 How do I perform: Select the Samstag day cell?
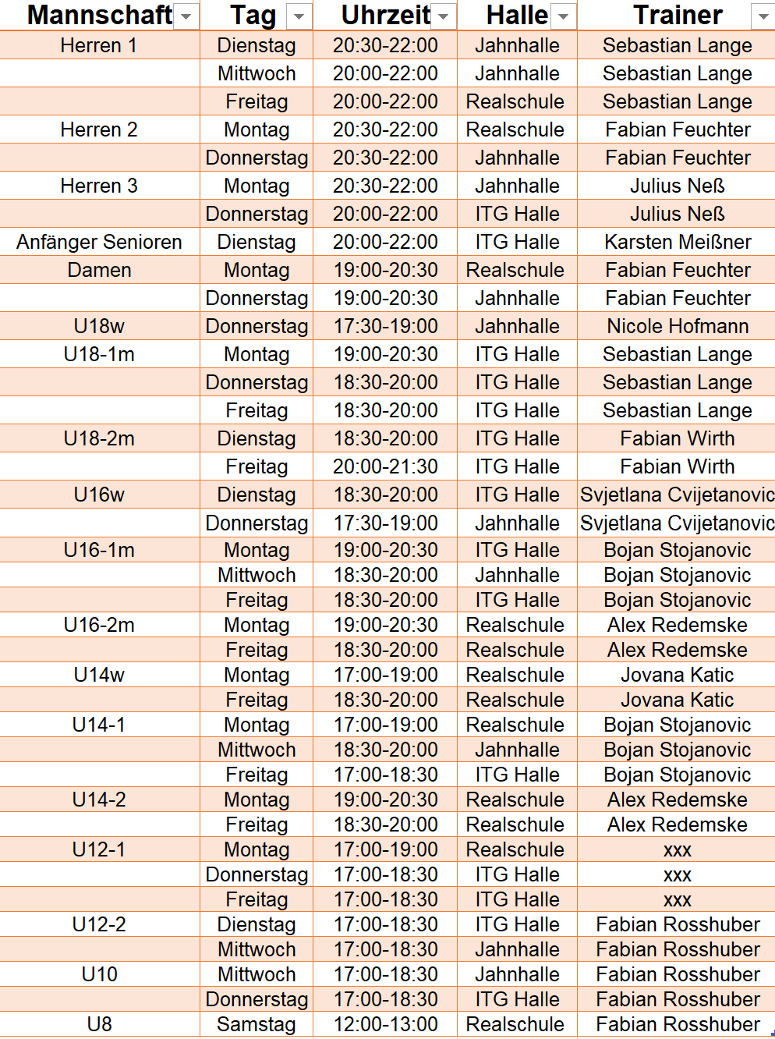point(257,1024)
